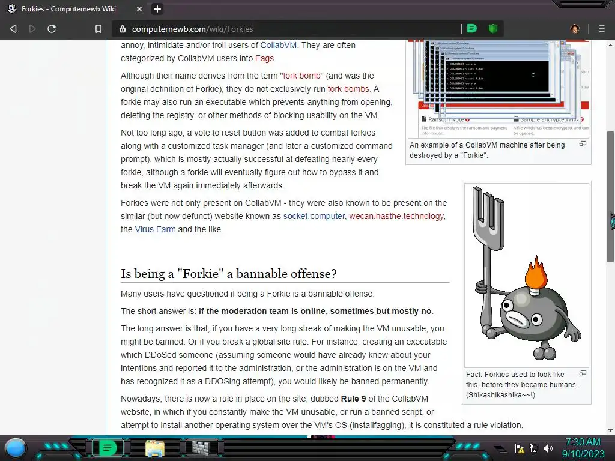
Task: Open the volume speaker tray icon
Action: point(548,448)
